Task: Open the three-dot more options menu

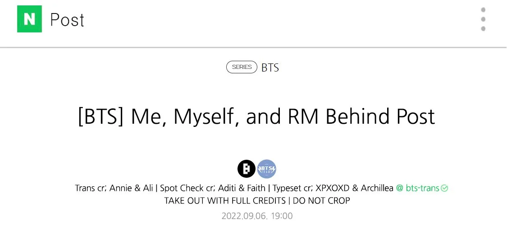Action: pyautogui.click(x=483, y=19)
